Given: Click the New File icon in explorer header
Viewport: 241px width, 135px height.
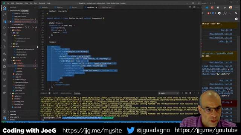Looking at the screenshot, I should (x=26, y=27).
